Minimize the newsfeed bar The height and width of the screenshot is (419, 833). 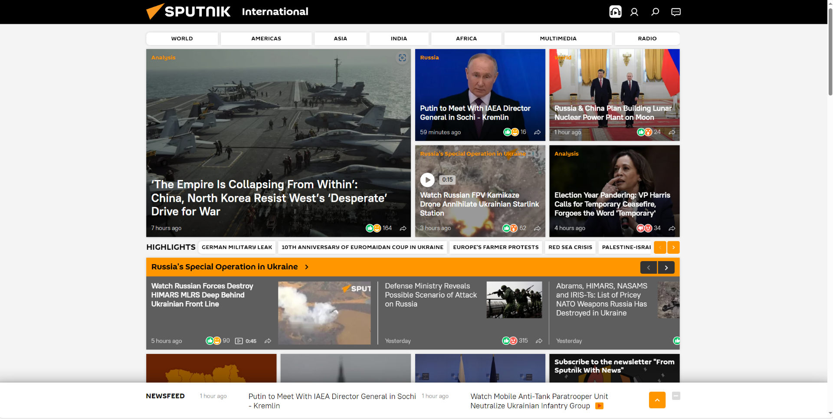pos(676,396)
